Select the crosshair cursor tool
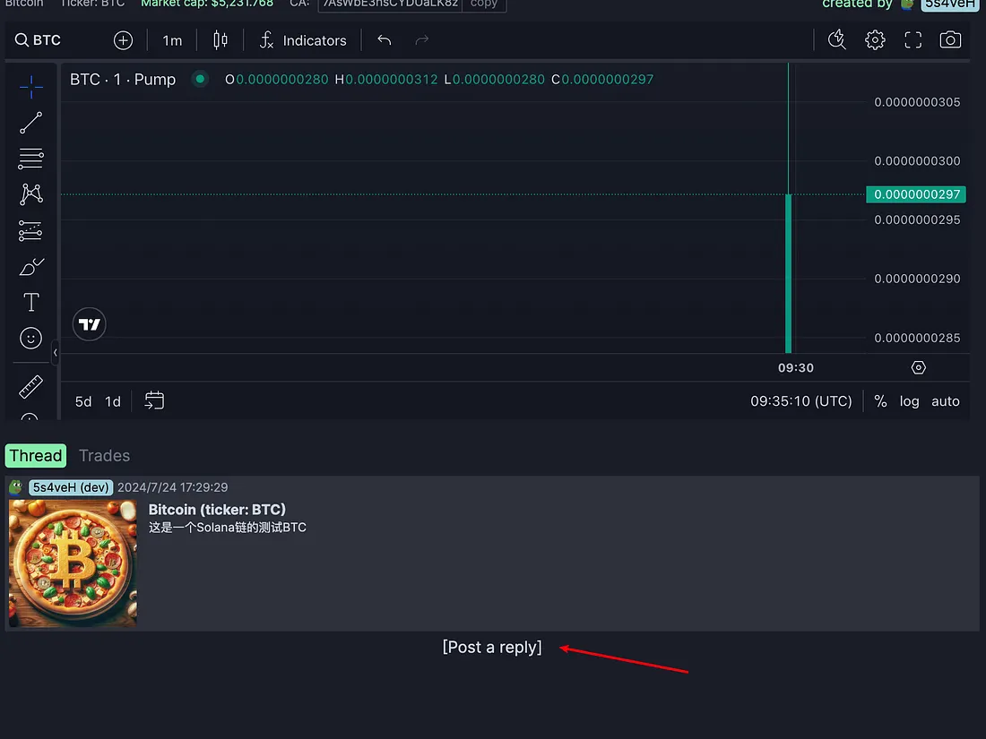The height and width of the screenshot is (739, 986). 30,87
